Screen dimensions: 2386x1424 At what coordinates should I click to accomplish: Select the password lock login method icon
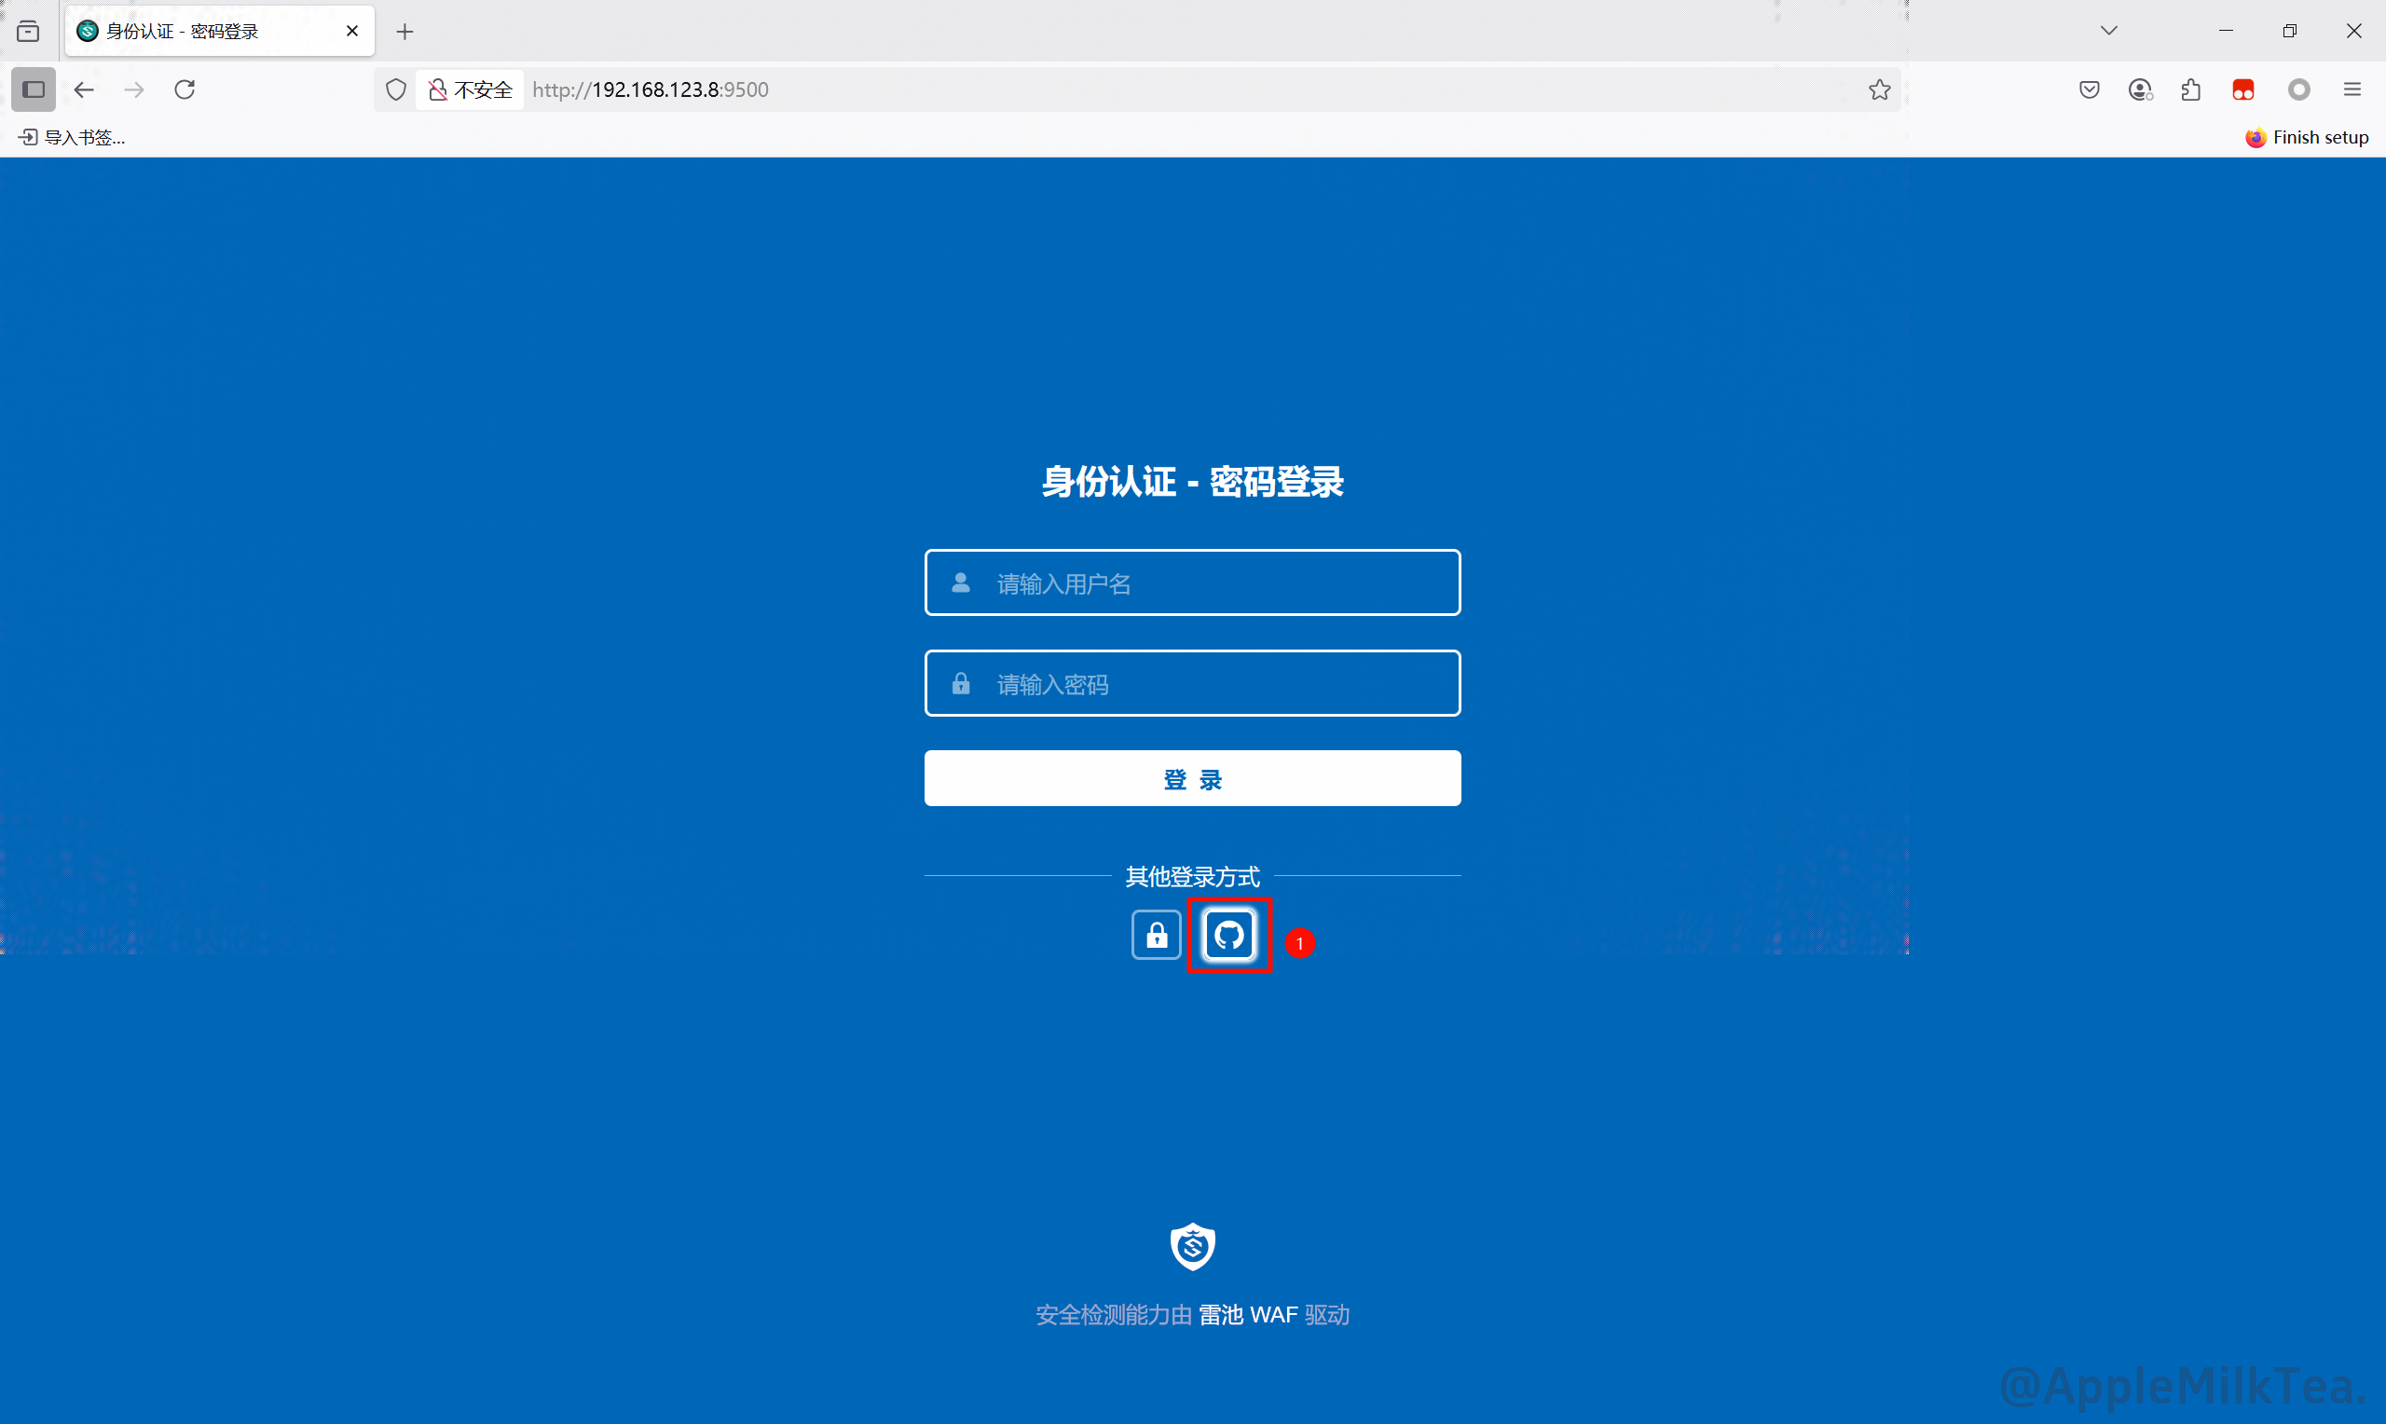point(1156,935)
